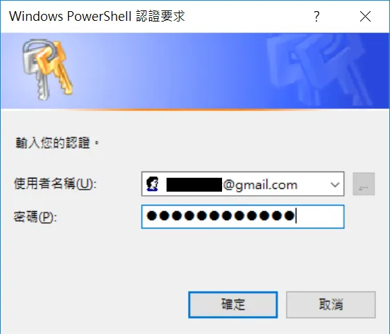Close the PowerShell credential dialog

pos(365,17)
